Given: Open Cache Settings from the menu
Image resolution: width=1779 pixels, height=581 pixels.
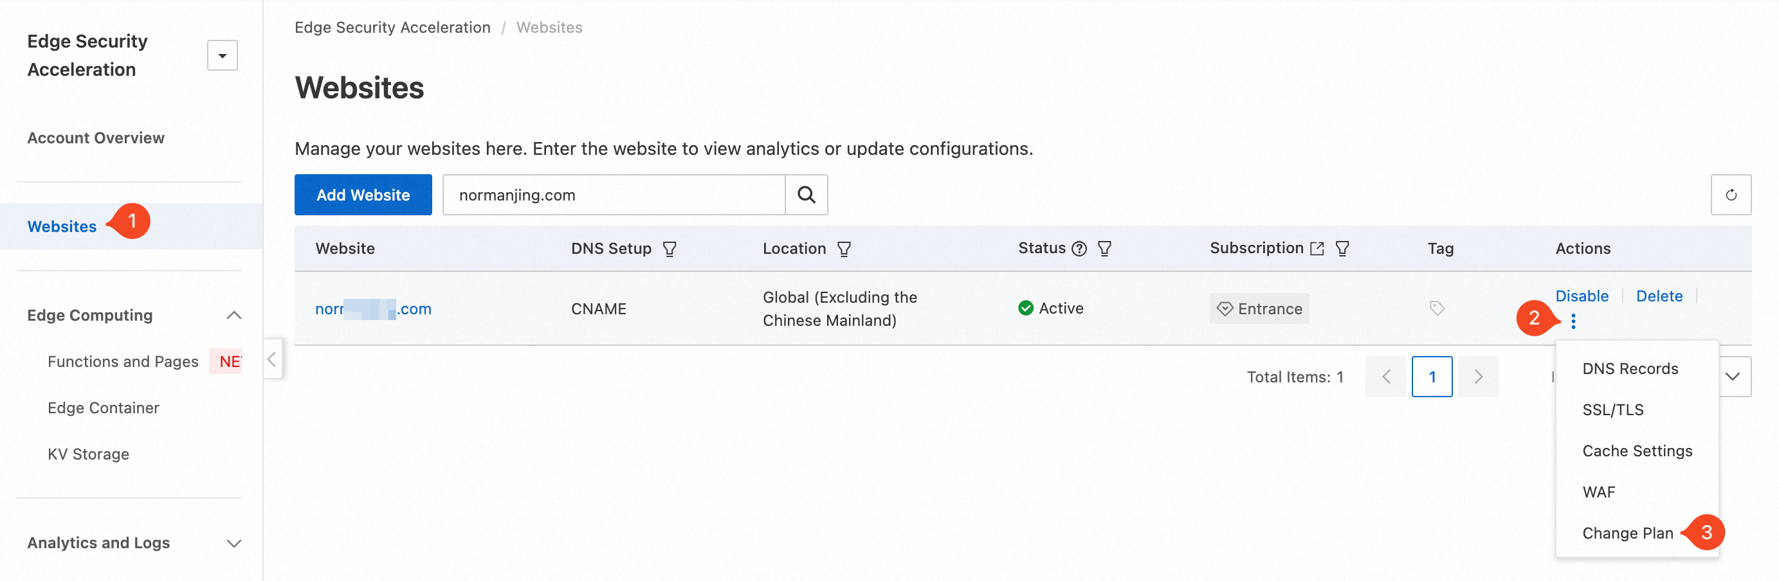Looking at the screenshot, I should [x=1637, y=451].
